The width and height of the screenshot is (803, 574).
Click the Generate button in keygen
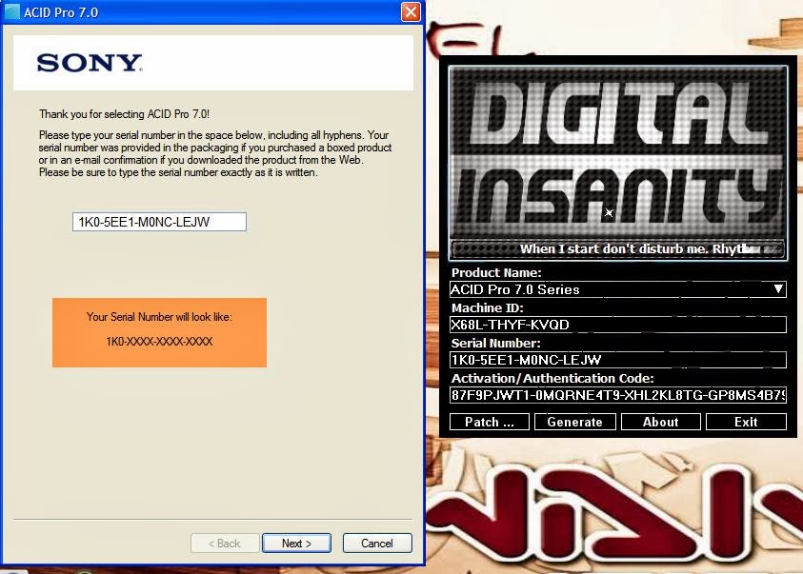point(574,422)
